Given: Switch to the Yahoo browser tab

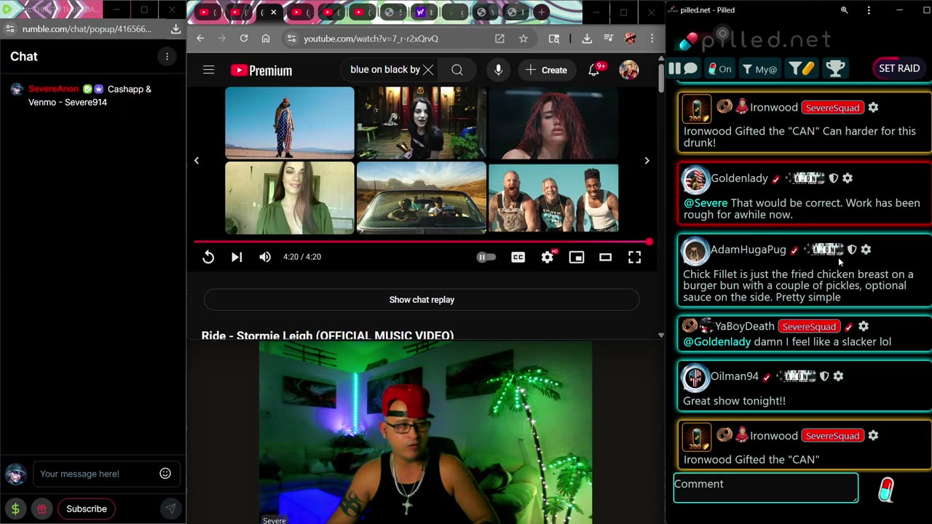Looking at the screenshot, I should tap(420, 12).
